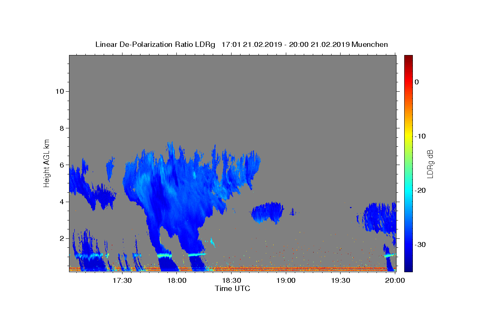Click the "Muenchen" location label in title
490x326 pixels.
pyautogui.click(x=370, y=44)
